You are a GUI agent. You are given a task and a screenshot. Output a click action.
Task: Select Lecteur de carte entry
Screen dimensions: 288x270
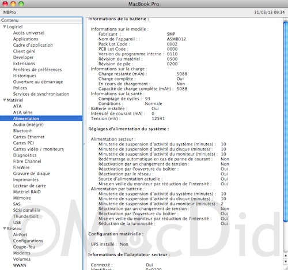pyautogui.click(x=29, y=186)
